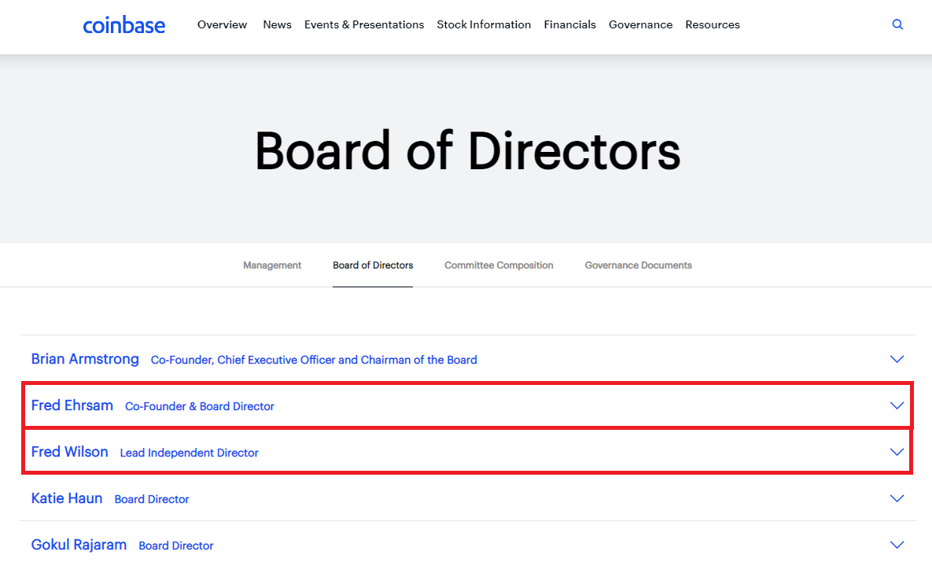
Task: Open Events & Presentations menu
Action: tap(364, 24)
